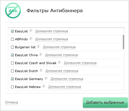The width and height of the screenshot is (129, 111).
Task: Click the question icon next to EasyList Germany
Action: tap(46, 78)
